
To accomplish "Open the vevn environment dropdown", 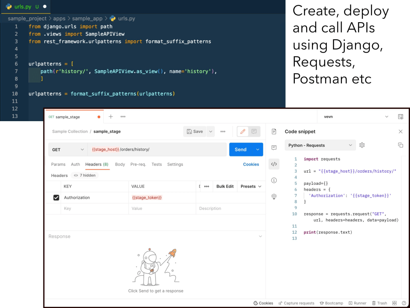I will [356, 117].
